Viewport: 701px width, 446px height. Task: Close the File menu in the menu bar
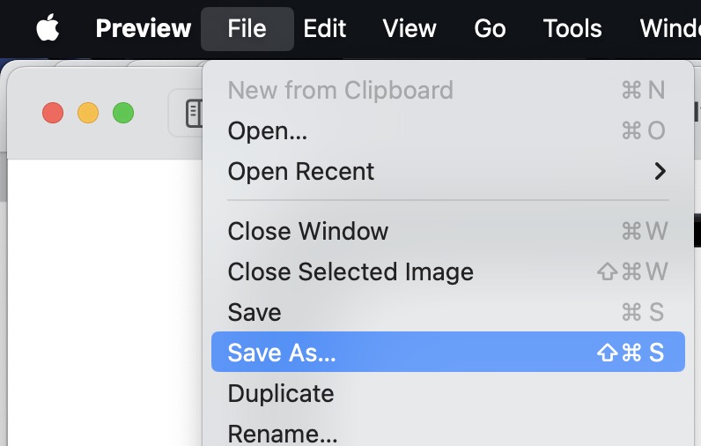point(247,28)
